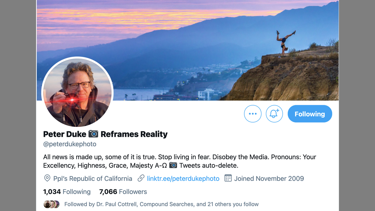Toggle the blue Following button
The image size is (375, 211).
pyautogui.click(x=310, y=114)
